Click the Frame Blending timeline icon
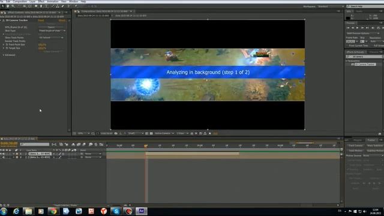This screenshot has width=384, height=216. 79,145
